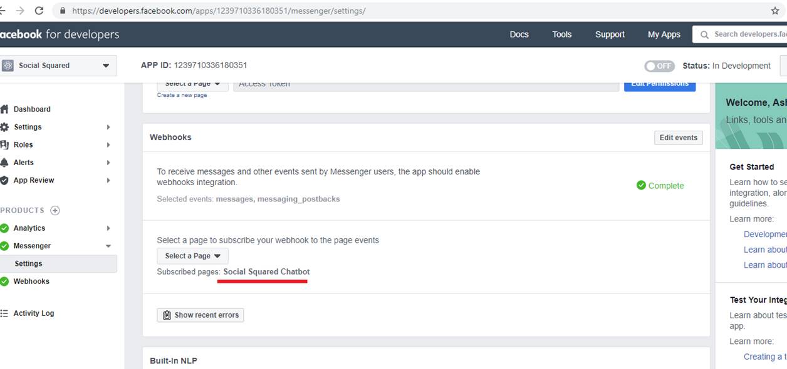
Task: Click the Alerts bell icon
Action: tap(4, 163)
